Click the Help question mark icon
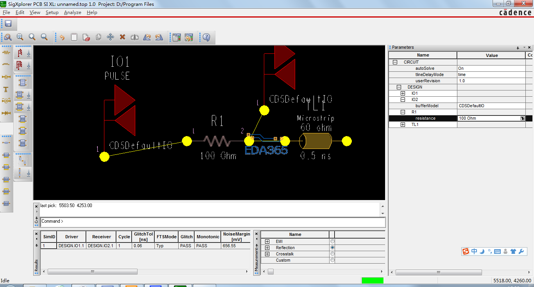This screenshot has width=534, height=287. (x=206, y=37)
